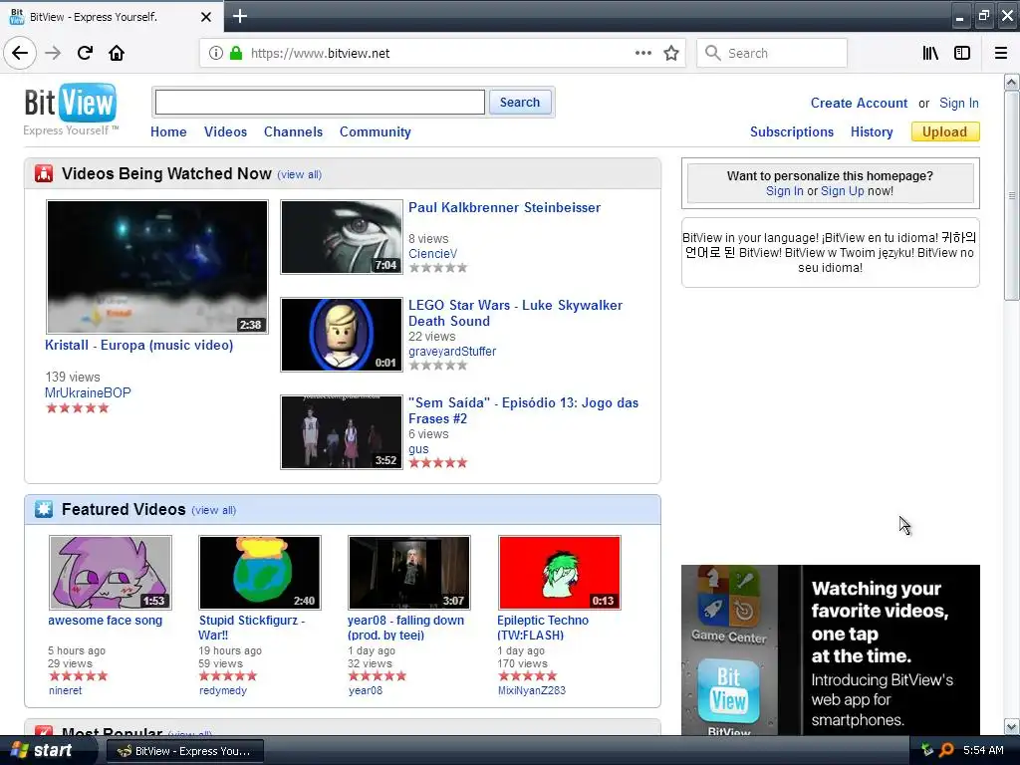Image resolution: width=1020 pixels, height=765 pixels.
Task: Rate Paul Kalkbrenner video using gray stars
Action: click(438, 267)
